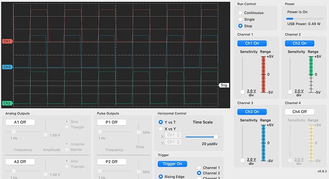The width and height of the screenshot is (329, 179).
Task: Open the X axis channel dropdown
Action: point(173,135)
